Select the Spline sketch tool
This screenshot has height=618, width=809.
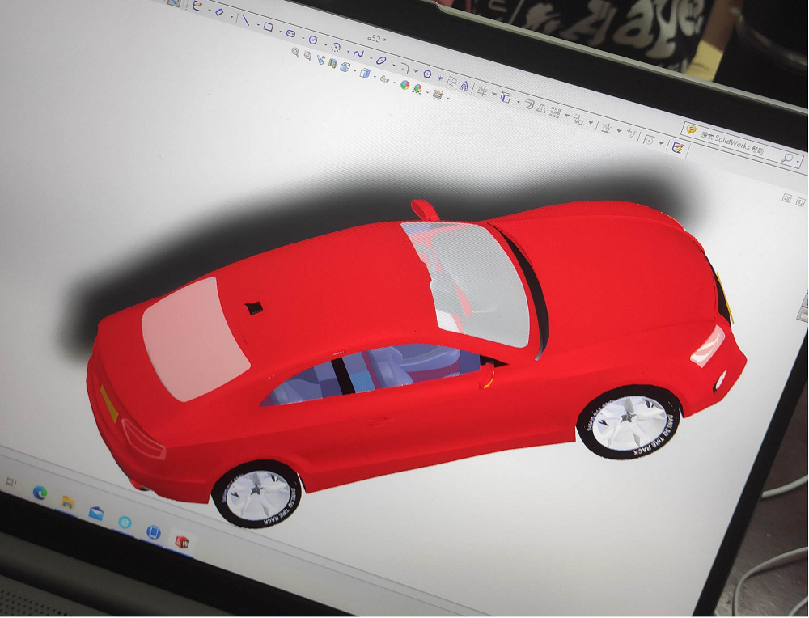[x=358, y=53]
